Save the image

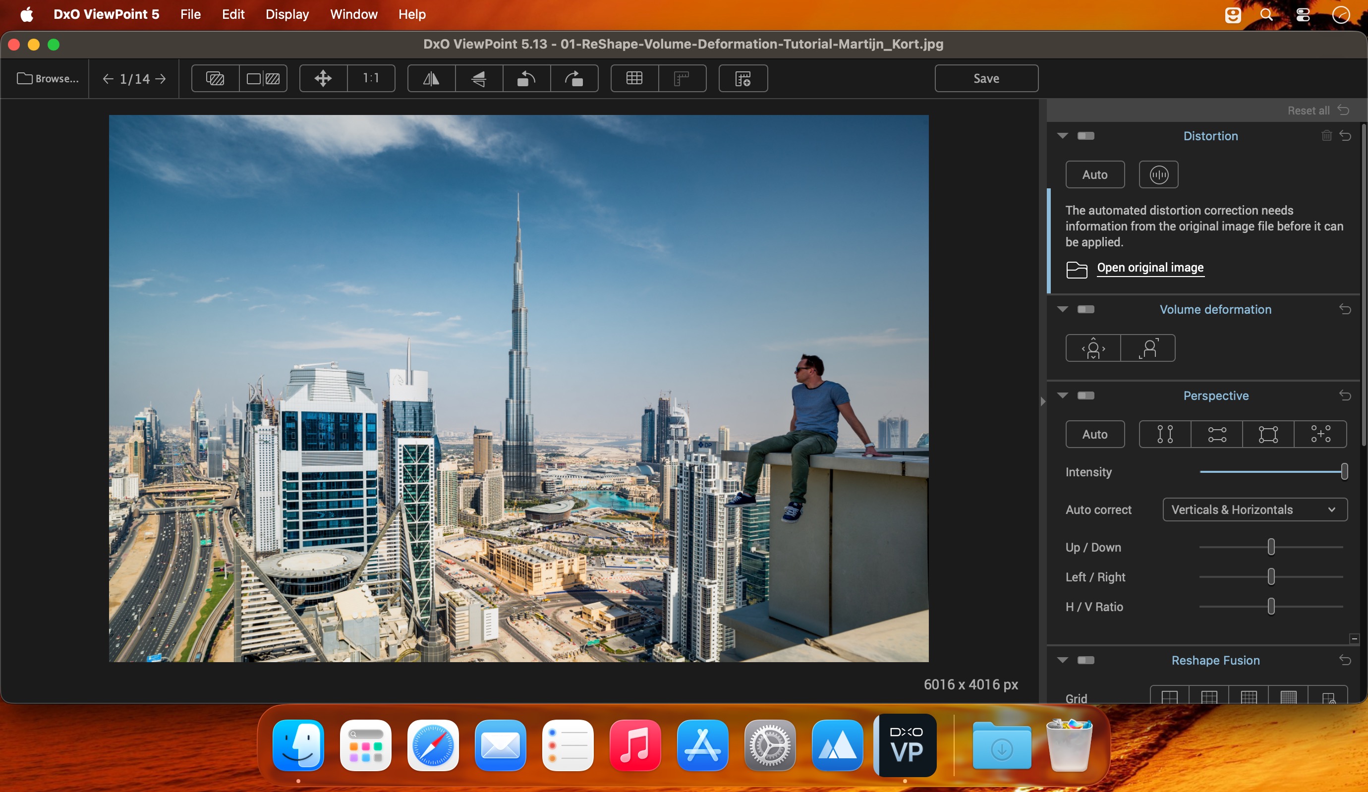(x=986, y=79)
